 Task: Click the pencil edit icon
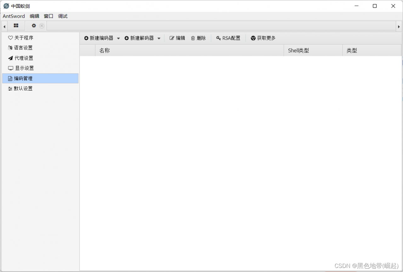click(172, 38)
